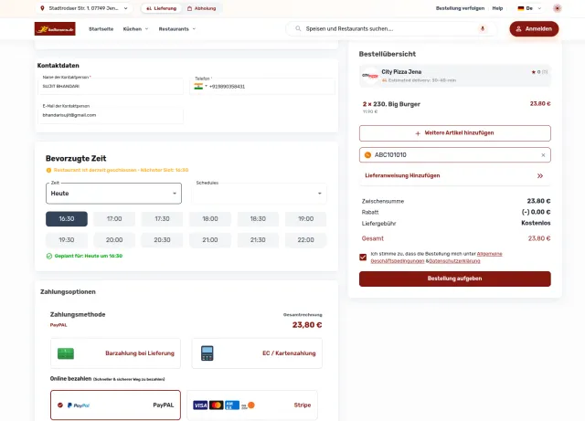
Task: Select the 17:00 time slot
Action: (x=114, y=219)
